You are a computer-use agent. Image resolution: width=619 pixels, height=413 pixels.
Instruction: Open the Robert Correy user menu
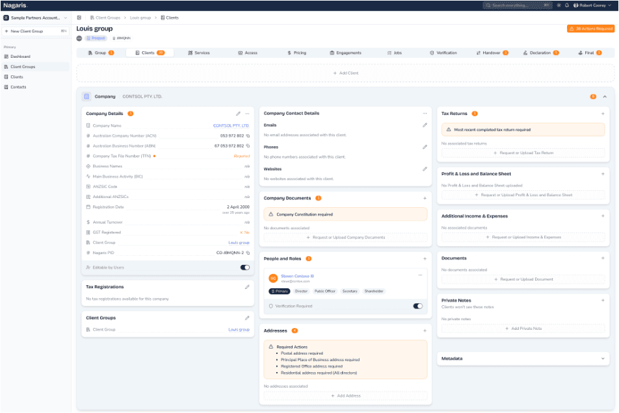click(x=590, y=5)
